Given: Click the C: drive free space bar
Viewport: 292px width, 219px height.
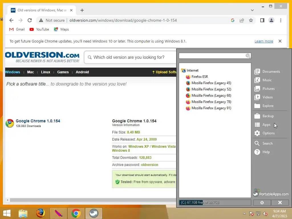Looking at the screenshot, I should [x=215, y=202].
